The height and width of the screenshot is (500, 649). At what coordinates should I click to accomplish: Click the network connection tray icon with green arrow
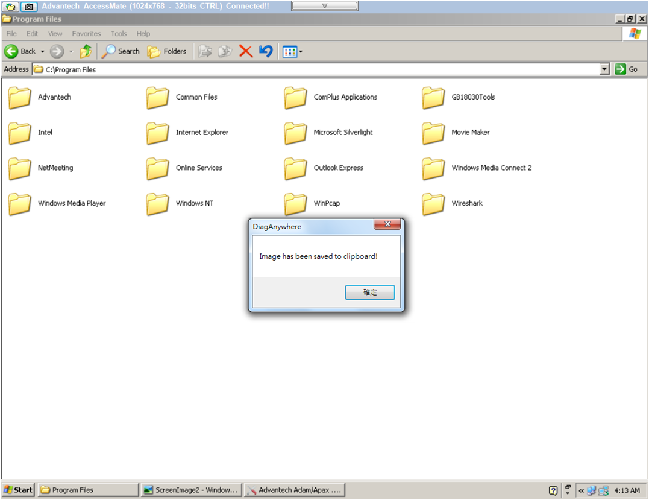(603, 490)
